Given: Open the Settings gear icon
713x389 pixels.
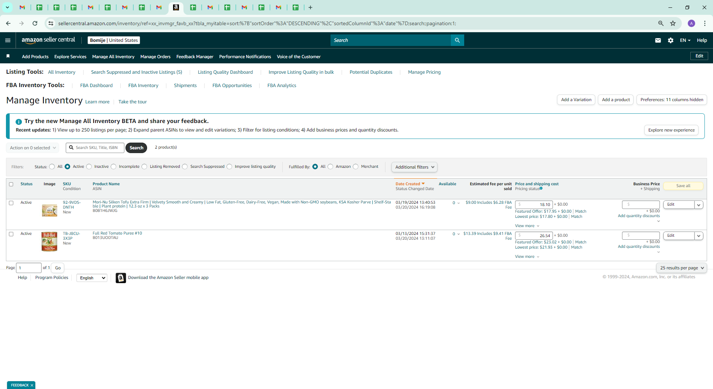Looking at the screenshot, I should pyautogui.click(x=671, y=40).
